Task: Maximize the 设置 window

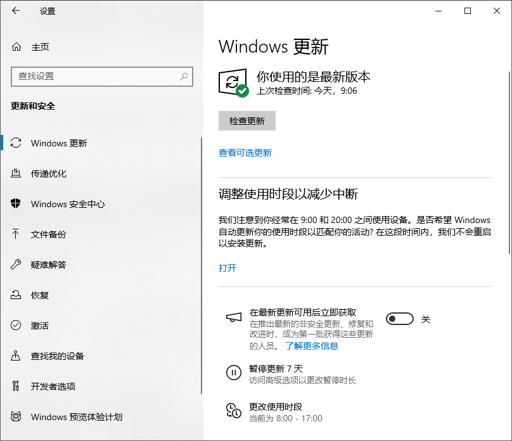Action: click(468, 11)
